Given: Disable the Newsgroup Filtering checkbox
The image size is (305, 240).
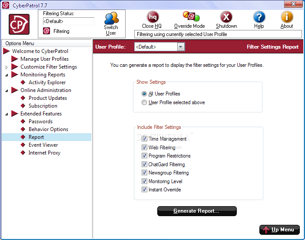Looking at the screenshot, I should (144, 173).
